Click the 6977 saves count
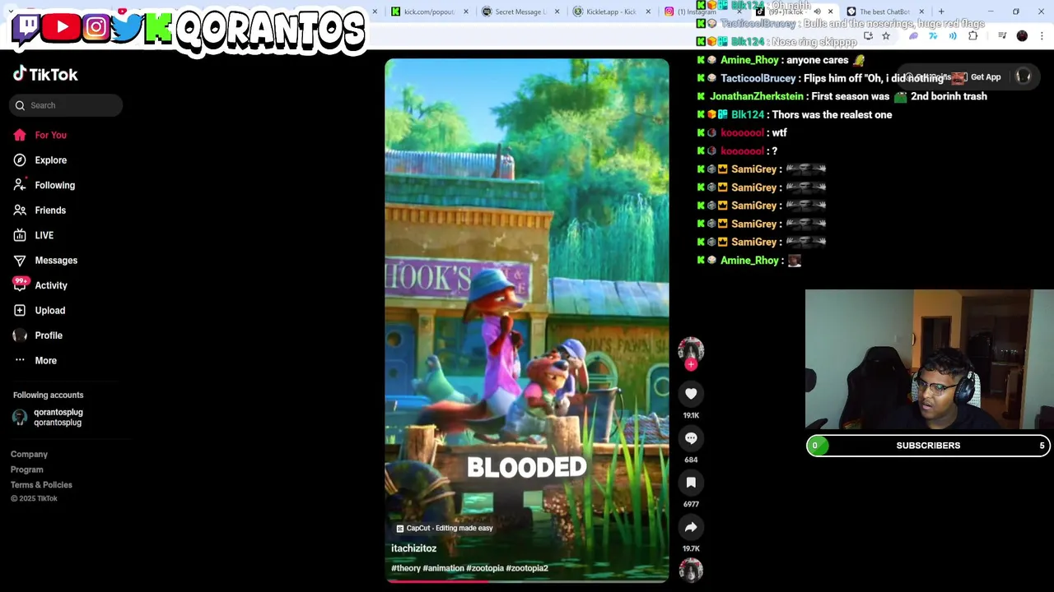 (x=691, y=505)
